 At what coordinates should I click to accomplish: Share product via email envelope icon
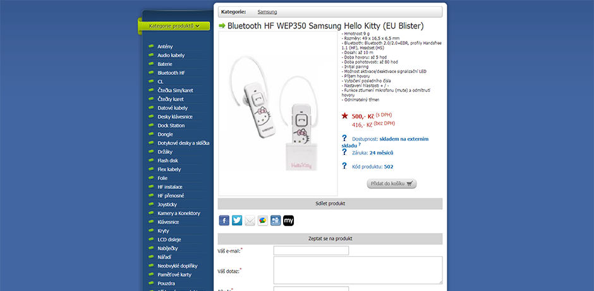(x=250, y=220)
